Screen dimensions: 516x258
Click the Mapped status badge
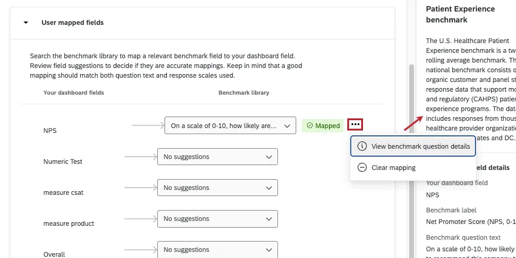[322, 126]
